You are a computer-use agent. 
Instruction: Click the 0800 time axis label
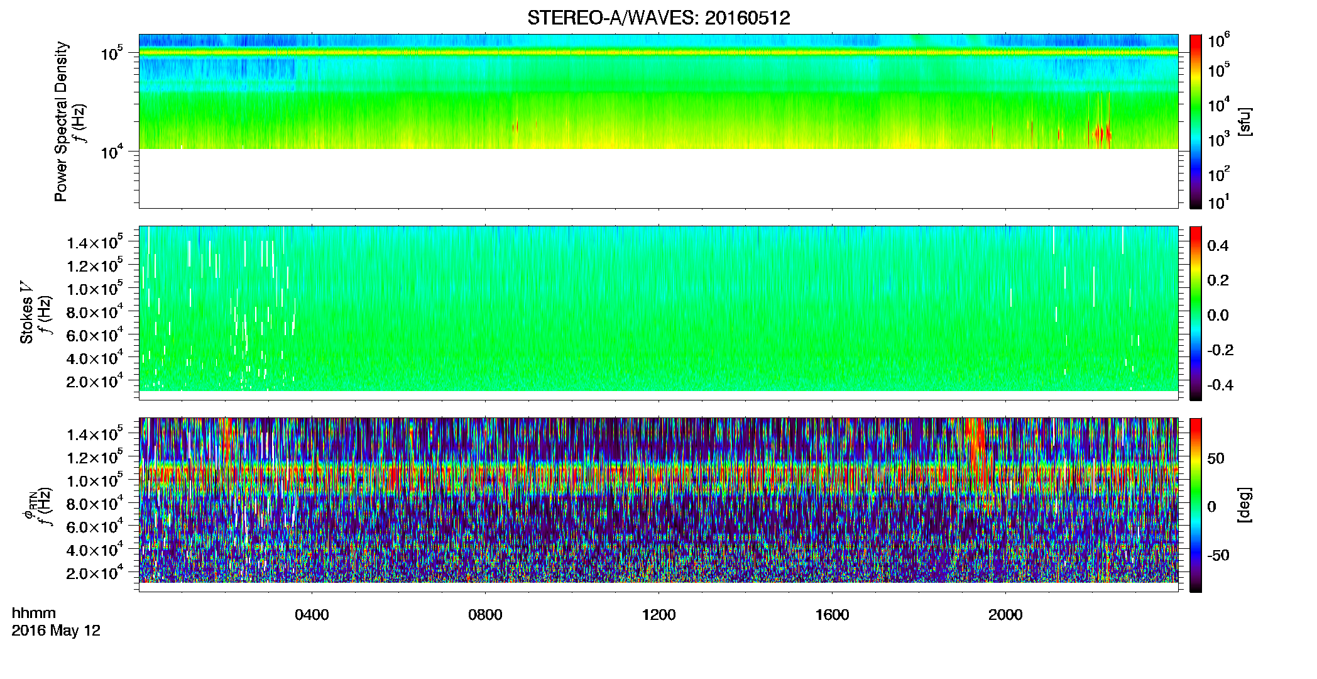tap(485, 615)
